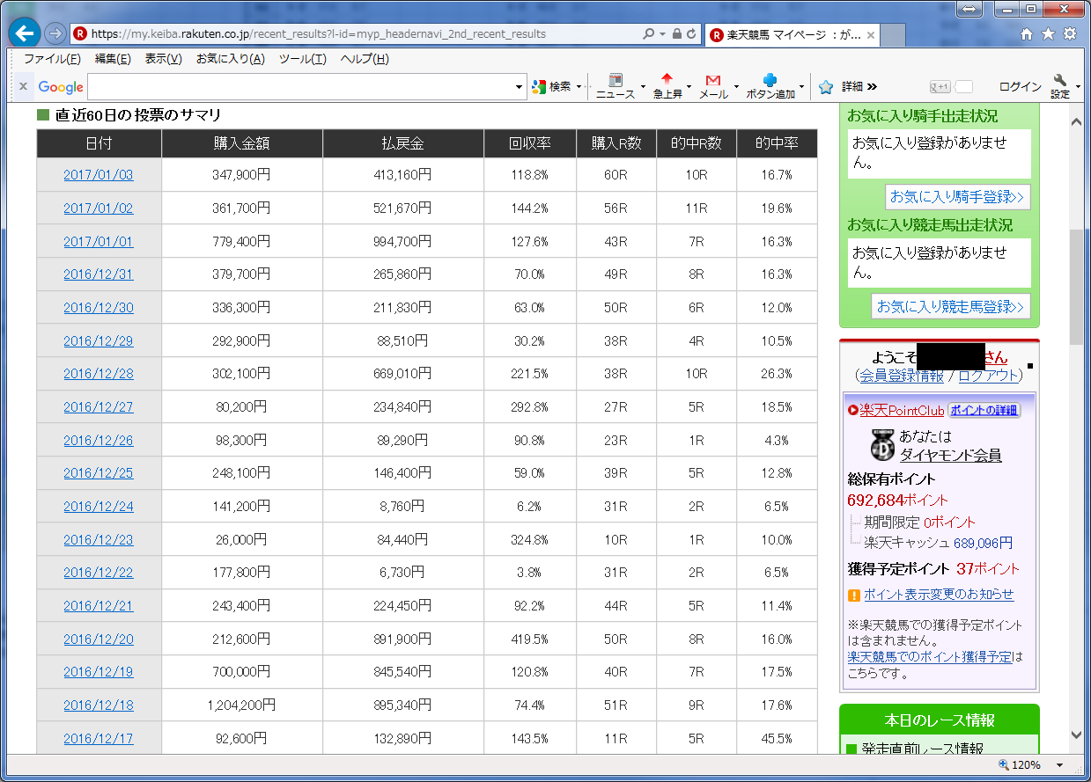Open the 2017/01/01 date link
The image size is (1091, 782).
click(99, 241)
